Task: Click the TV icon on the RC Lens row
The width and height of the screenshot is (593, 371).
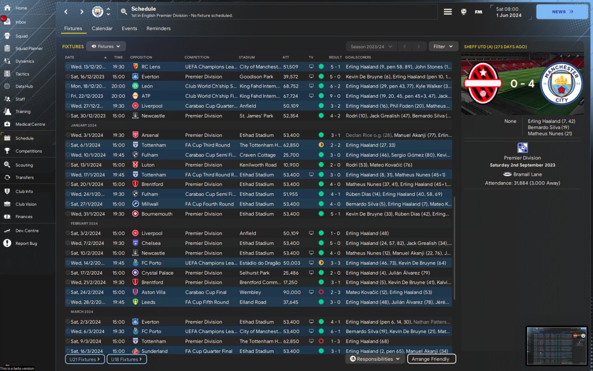Action: click(311, 67)
